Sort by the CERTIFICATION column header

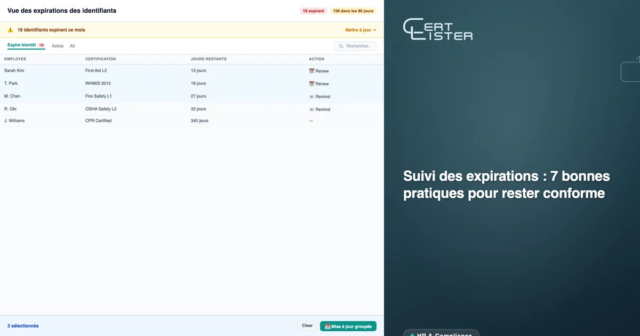(x=100, y=59)
